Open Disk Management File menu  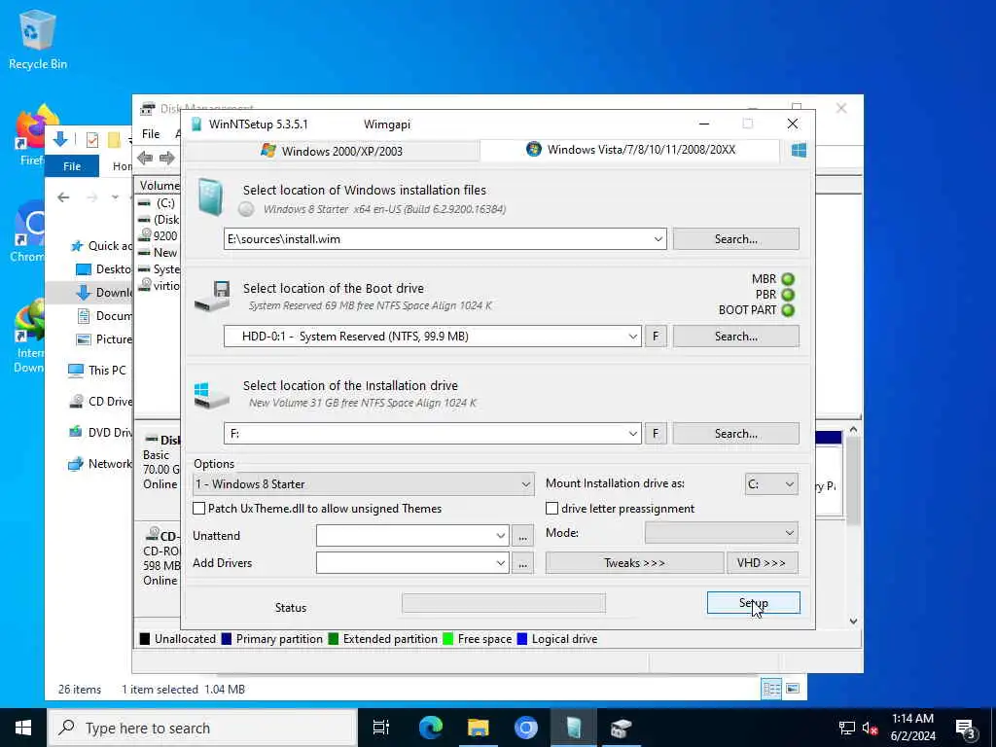tap(151, 134)
